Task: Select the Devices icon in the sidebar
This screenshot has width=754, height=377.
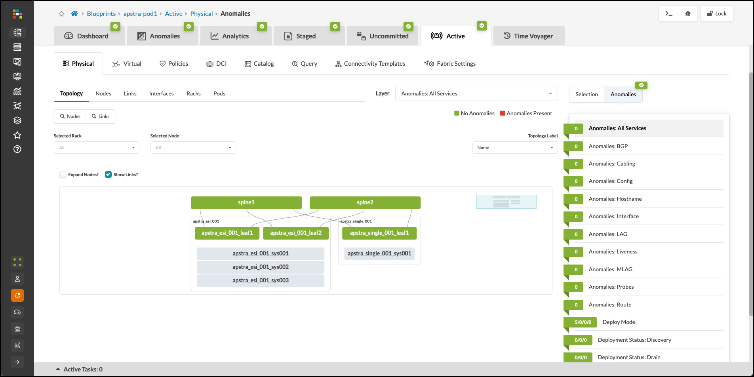Action: tap(17, 47)
